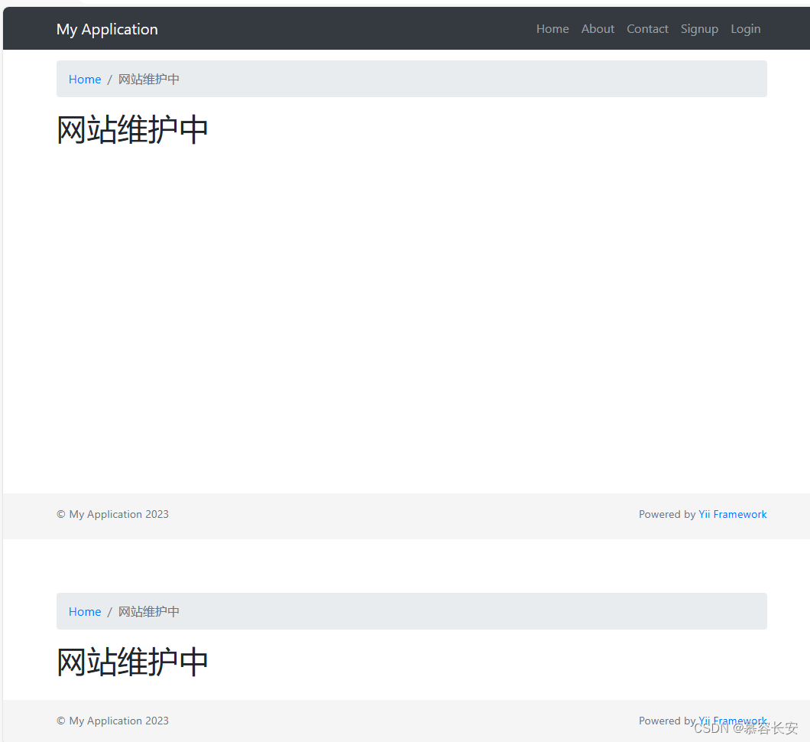Open Yii Framework link in upper footer
The height and width of the screenshot is (742, 810).
pyautogui.click(x=733, y=514)
